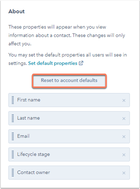The height and width of the screenshot is (189, 140).
Task: Select the Lifecycle stage property row
Action: (x=69, y=154)
